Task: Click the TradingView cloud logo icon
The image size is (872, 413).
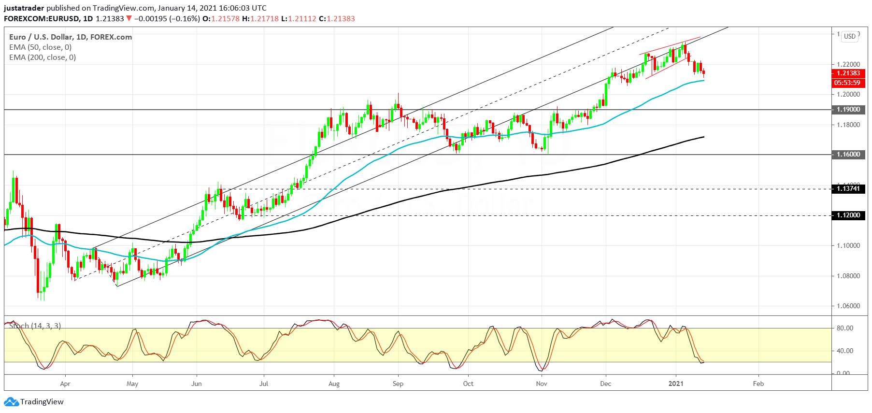Action: coord(11,402)
